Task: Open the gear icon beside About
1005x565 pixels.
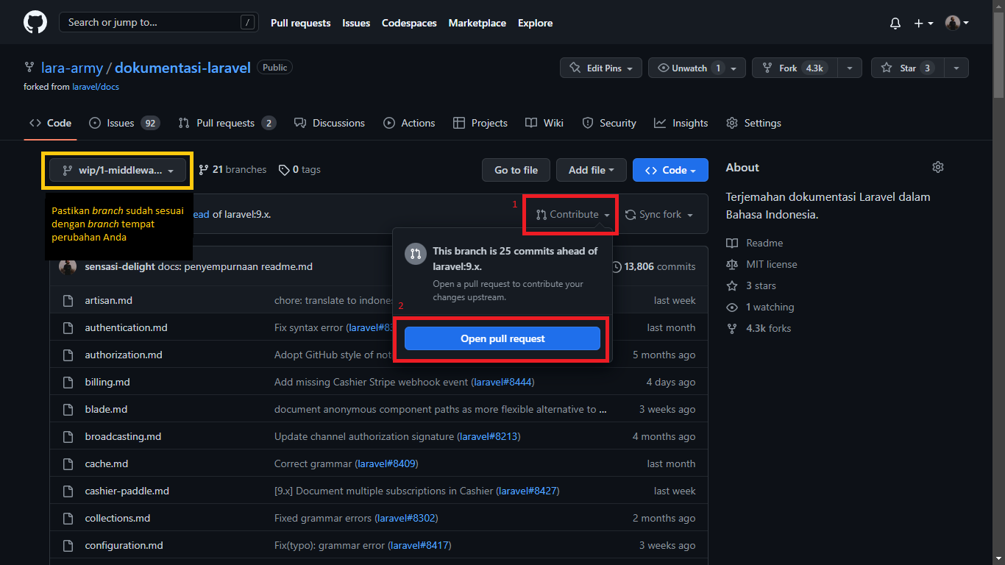Action: [x=937, y=168]
